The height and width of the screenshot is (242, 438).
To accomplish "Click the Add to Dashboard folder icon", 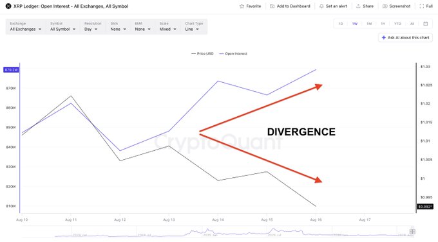I will pyautogui.click(x=272, y=6).
